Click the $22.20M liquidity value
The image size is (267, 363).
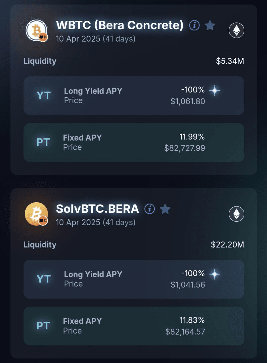click(x=227, y=244)
